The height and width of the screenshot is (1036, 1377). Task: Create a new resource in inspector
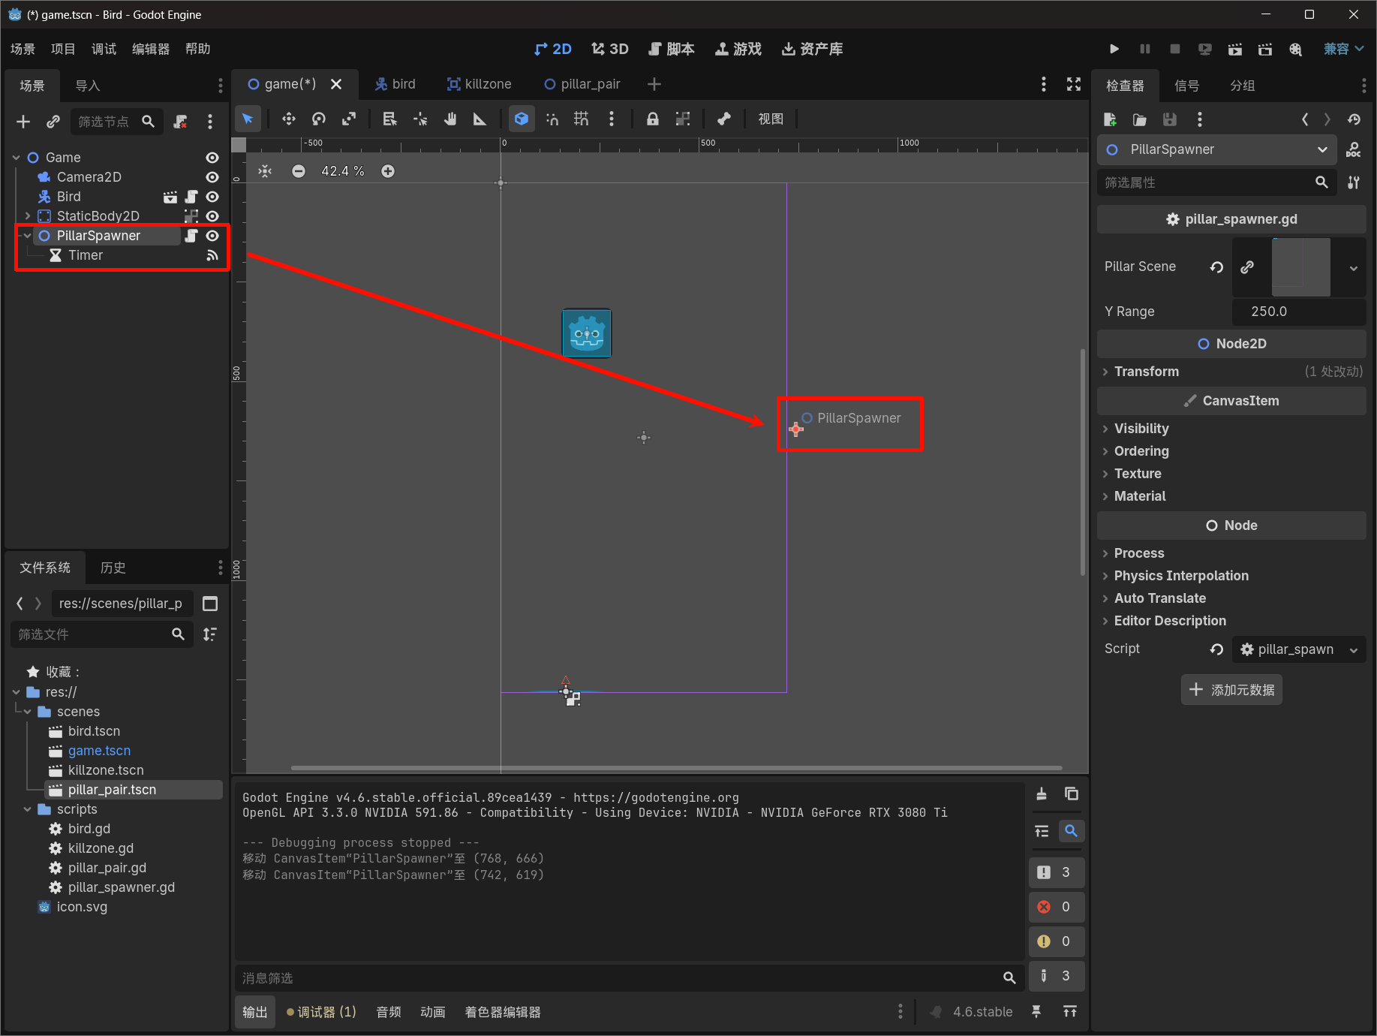tap(1111, 119)
